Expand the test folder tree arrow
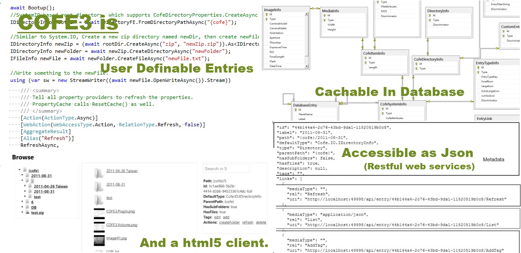 (x=25, y=196)
